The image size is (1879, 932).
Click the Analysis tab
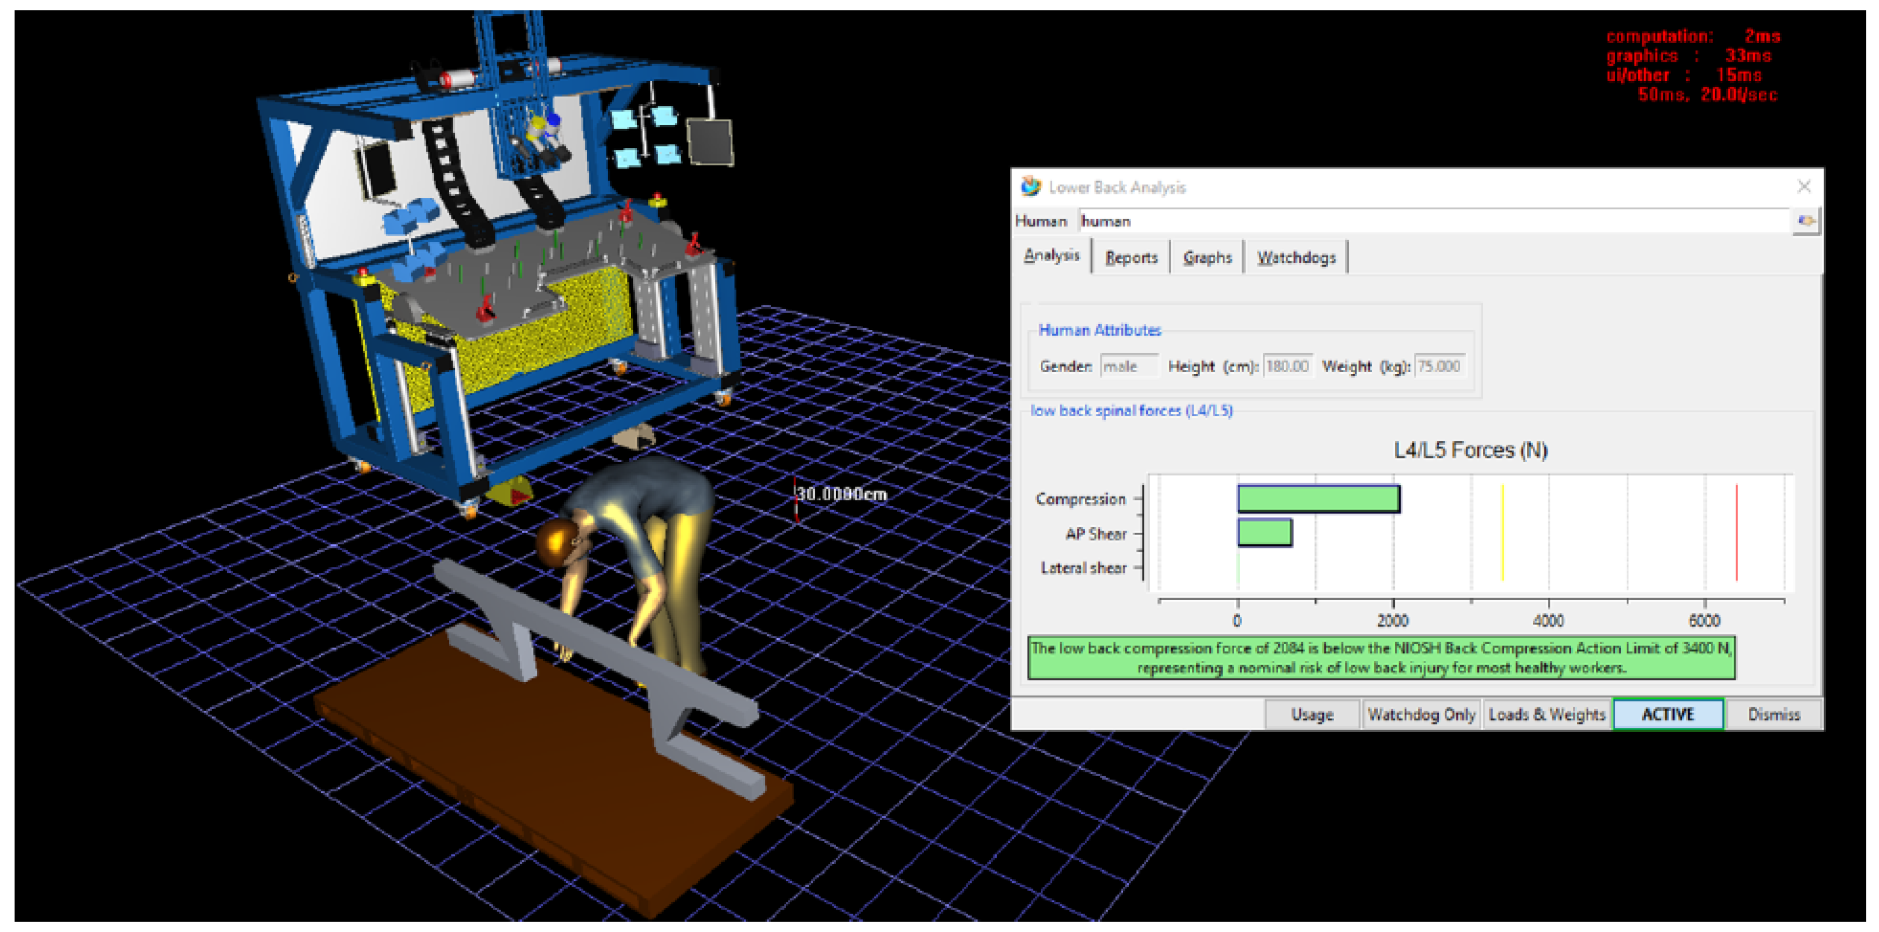(1051, 256)
